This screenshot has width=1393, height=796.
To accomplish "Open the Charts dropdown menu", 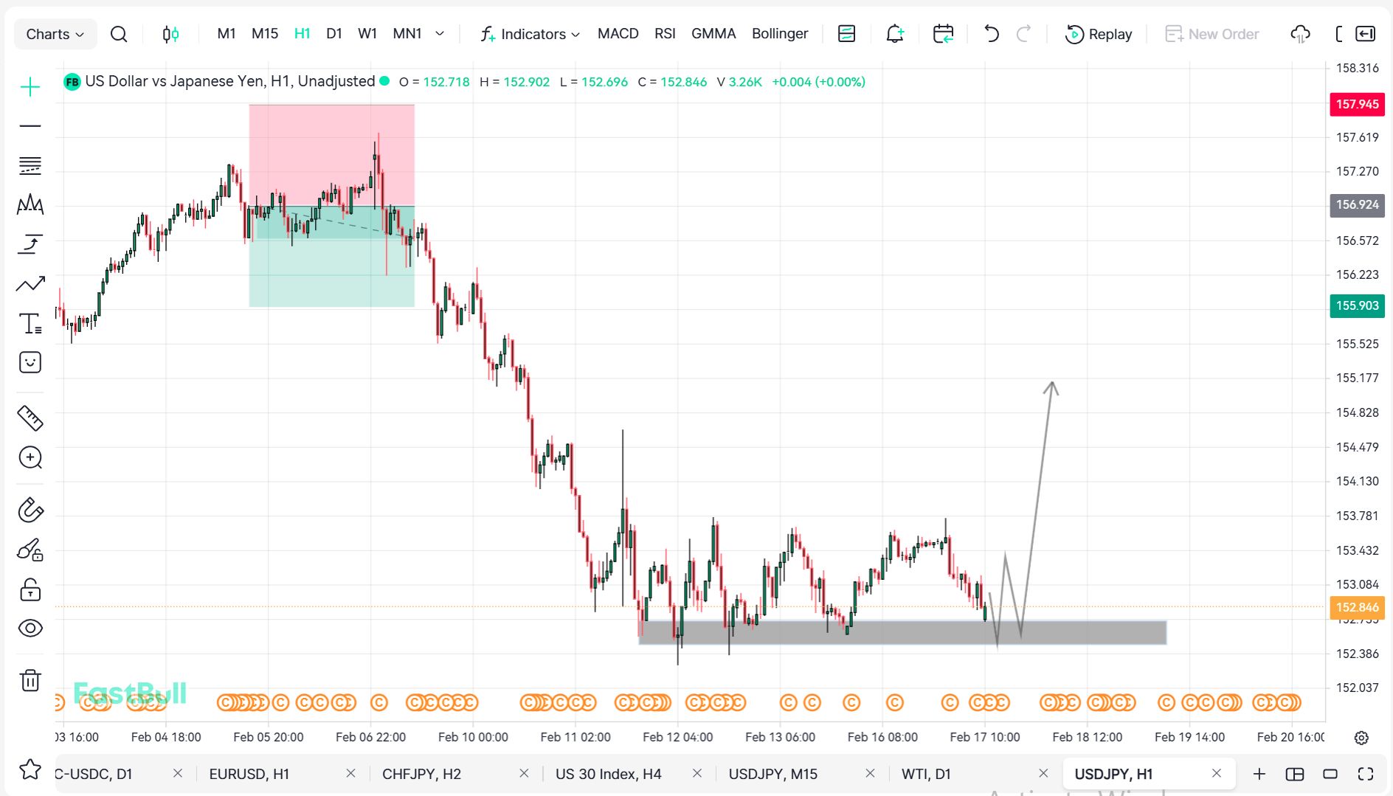I will point(55,34).
